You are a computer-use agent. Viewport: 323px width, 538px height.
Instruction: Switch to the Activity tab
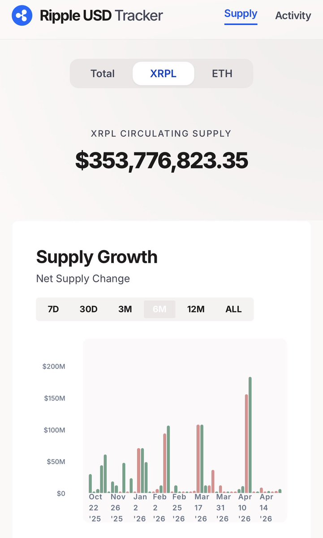pyautogui.click(x=293, y=16)
